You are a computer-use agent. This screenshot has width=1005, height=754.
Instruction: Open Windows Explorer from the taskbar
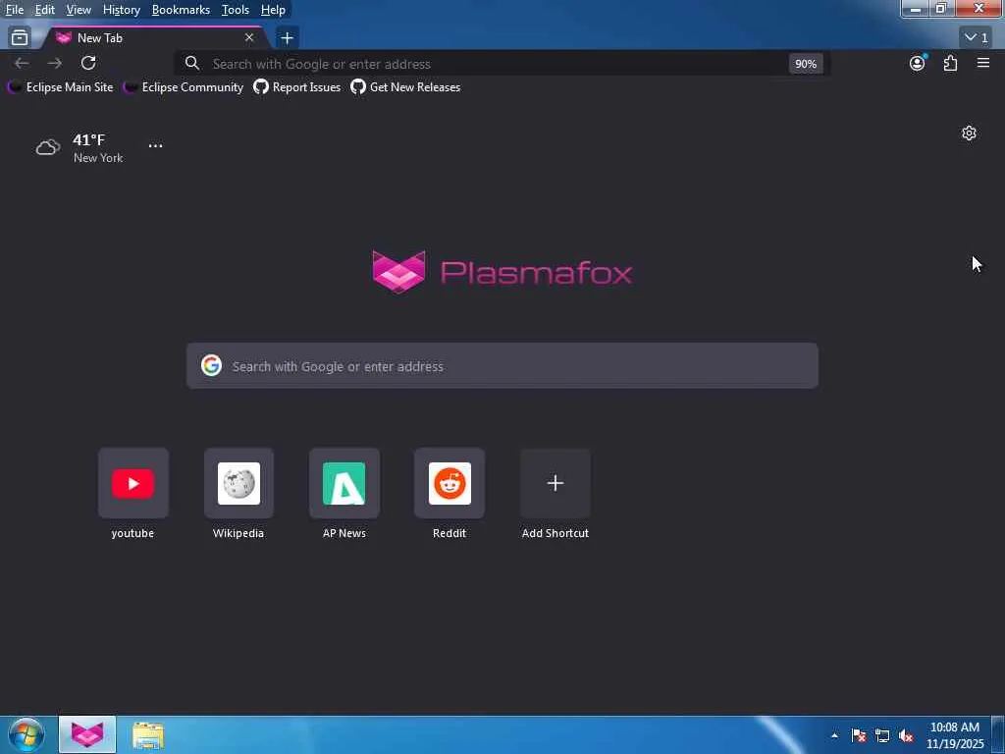click(148, 734)
